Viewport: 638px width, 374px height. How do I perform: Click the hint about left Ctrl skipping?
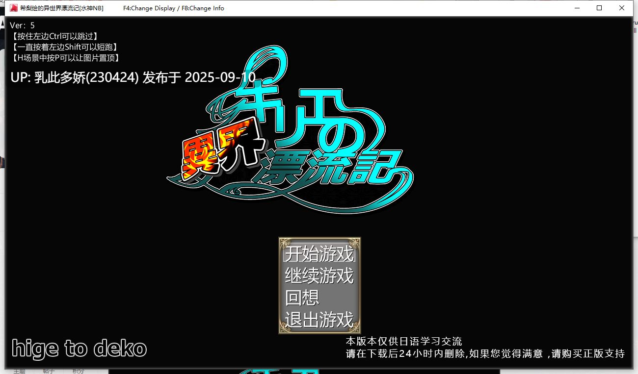click(54, 36)
